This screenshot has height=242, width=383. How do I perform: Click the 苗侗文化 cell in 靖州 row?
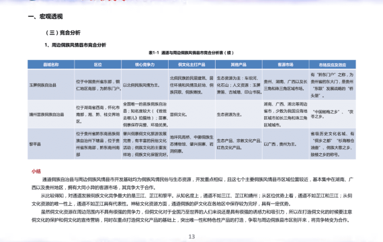[191, 114]
